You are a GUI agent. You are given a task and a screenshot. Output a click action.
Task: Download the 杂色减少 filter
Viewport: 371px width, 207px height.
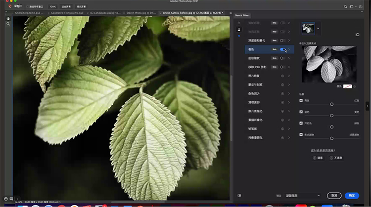pyautogui.click(x=282, y=93)
